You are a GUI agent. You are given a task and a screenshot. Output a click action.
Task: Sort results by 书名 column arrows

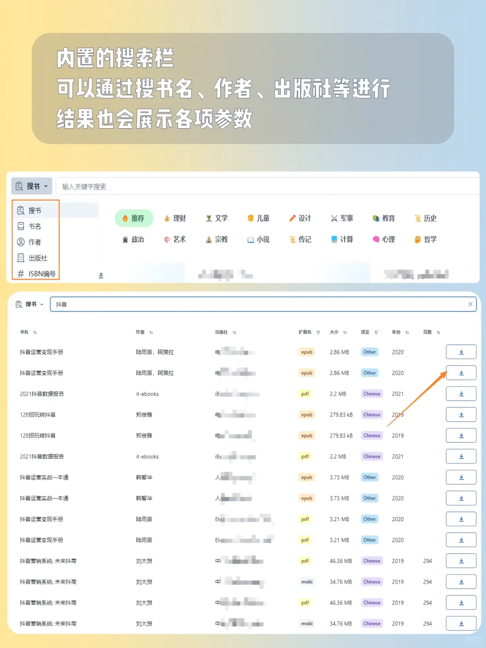click(35, 333)
